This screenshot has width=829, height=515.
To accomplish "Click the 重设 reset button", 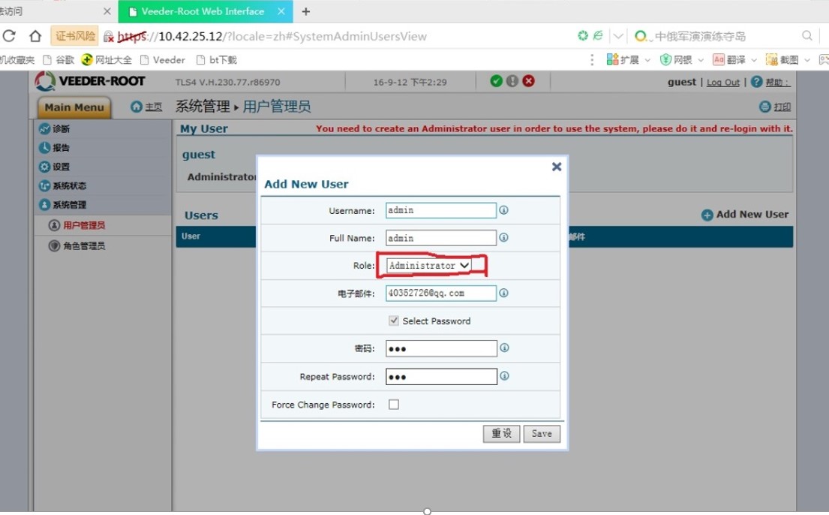I will click(501, 433).
